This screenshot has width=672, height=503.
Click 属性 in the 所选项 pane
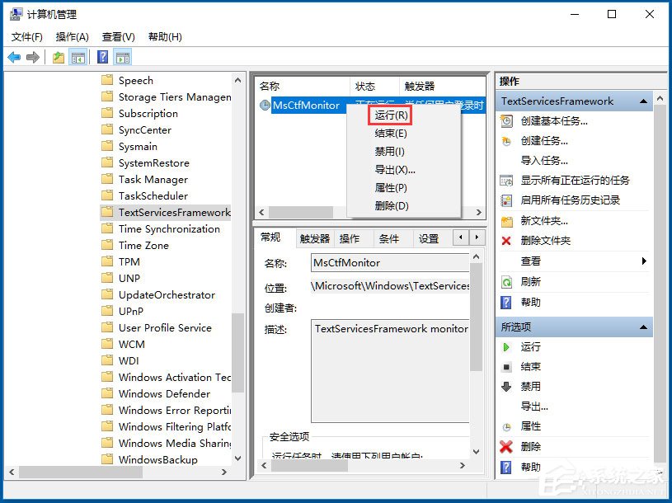tap(531, 426)
